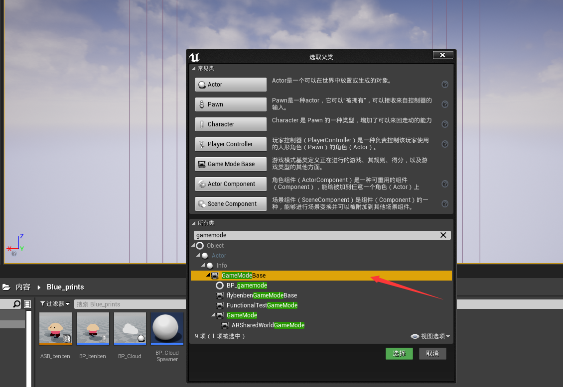Open help for the Scene Component class

point(445,203)
